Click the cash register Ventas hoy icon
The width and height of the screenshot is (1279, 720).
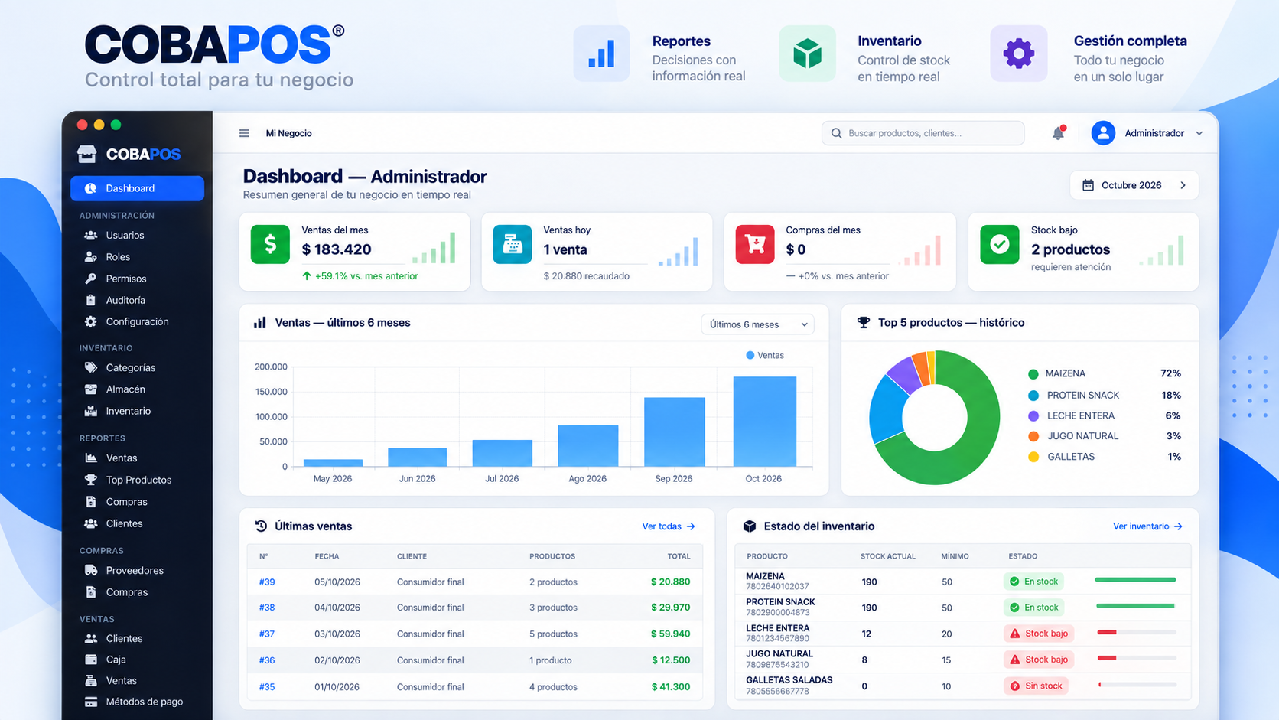(513, 244)
